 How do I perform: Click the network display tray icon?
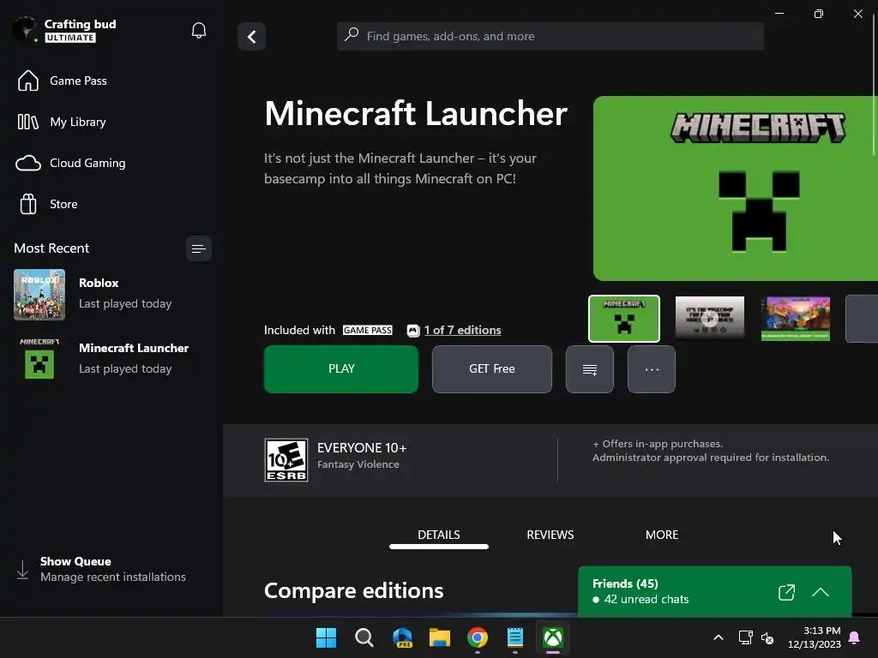(745, 637)
